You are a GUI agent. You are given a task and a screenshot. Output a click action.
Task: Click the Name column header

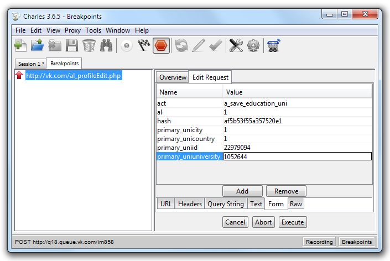point(190,92)
